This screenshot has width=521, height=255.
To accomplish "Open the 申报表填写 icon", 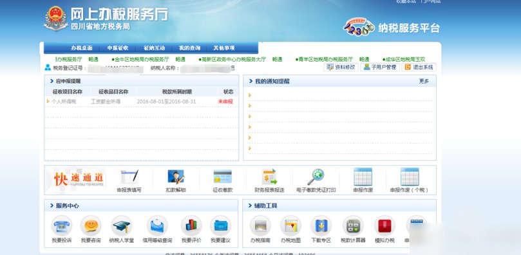I will pos(129,177).
